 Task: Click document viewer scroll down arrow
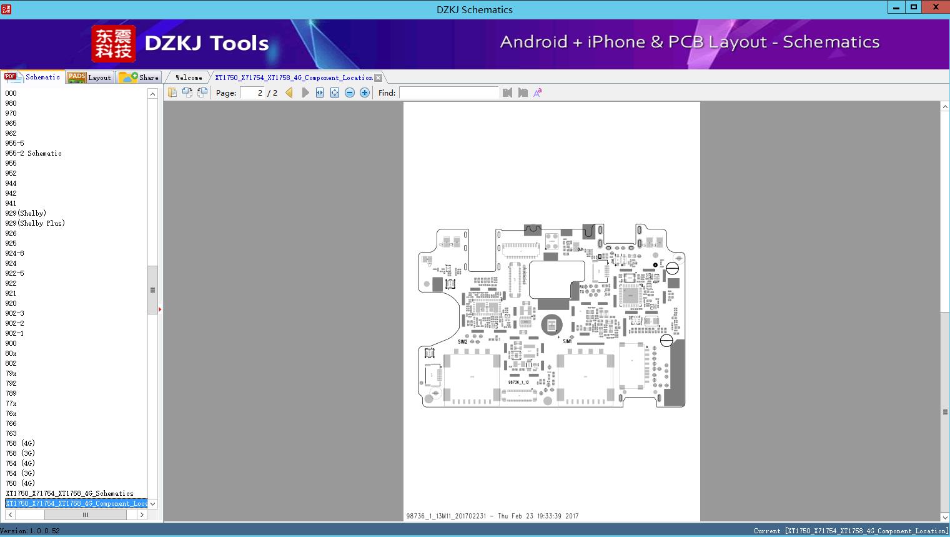(x=945, y=517)
